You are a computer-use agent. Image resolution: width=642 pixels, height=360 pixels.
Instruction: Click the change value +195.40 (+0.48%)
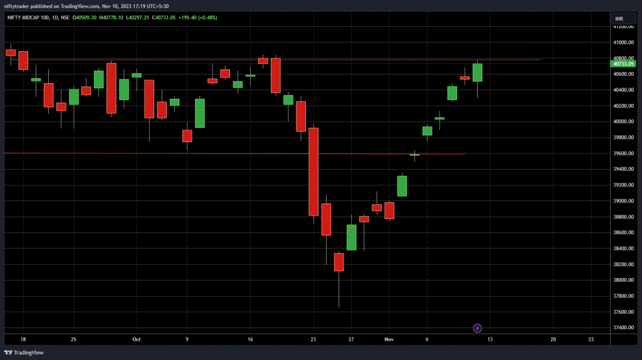point(197,18)
